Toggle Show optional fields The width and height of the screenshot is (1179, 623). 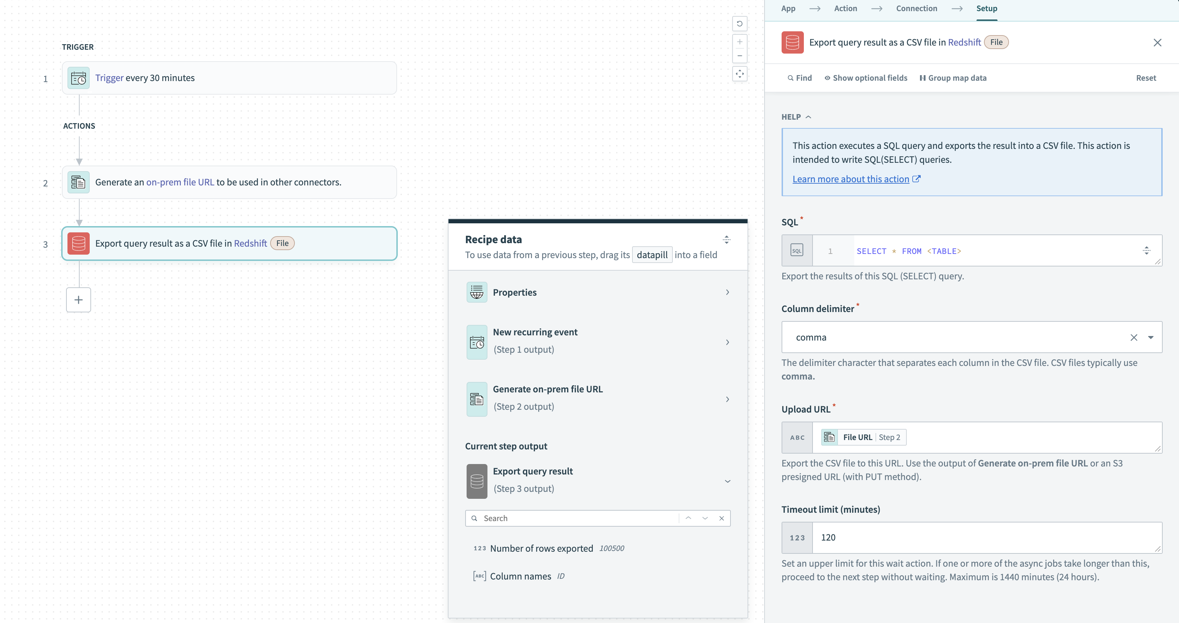[865, 77]
